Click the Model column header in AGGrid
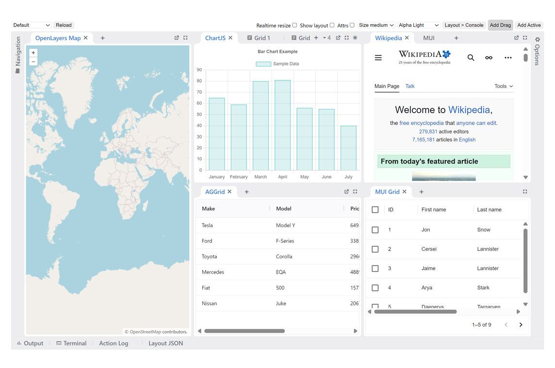The image size is (555, 368). click(284, 209)
